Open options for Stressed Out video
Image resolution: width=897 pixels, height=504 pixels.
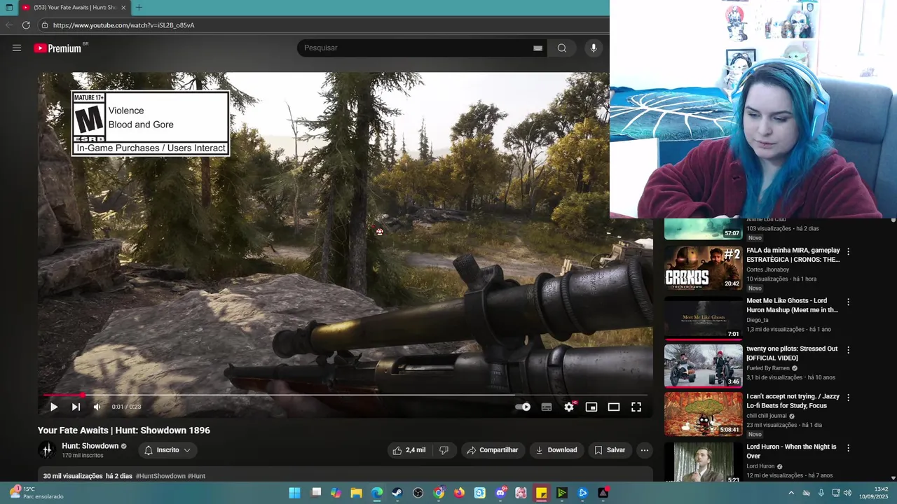pyautogui.click(x=848, y=349)
